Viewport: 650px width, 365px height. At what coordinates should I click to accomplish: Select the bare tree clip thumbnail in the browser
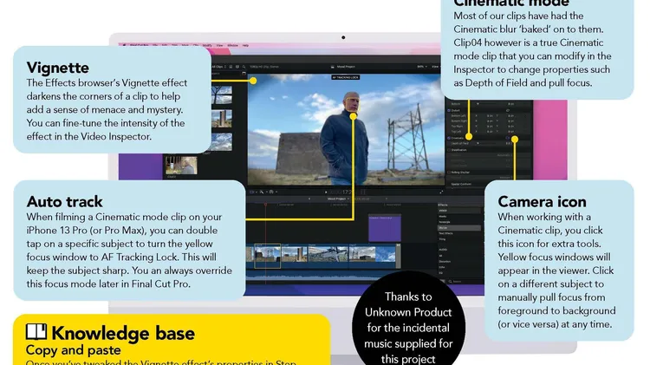[222, 95]
